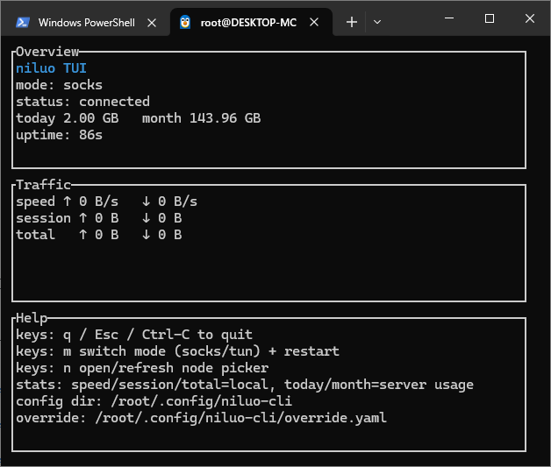The width and height of the screenshot is (551, 467).
Task: Click 'q / Esc / Ctrl-C to quit' line
Action: 134,335
